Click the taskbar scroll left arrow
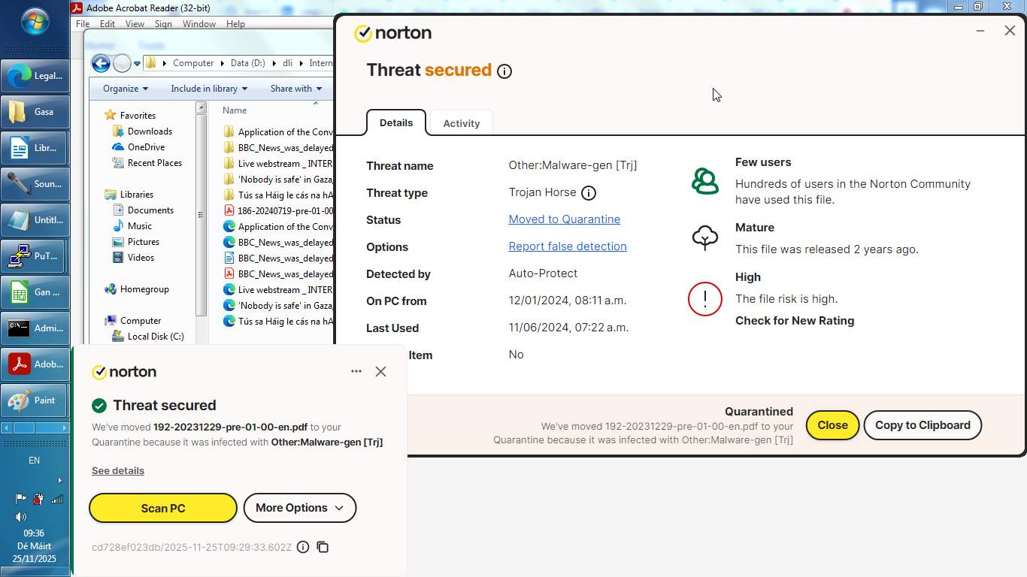Image resolution: width=1027 pixels, height=577 pixels. [7, 427]
